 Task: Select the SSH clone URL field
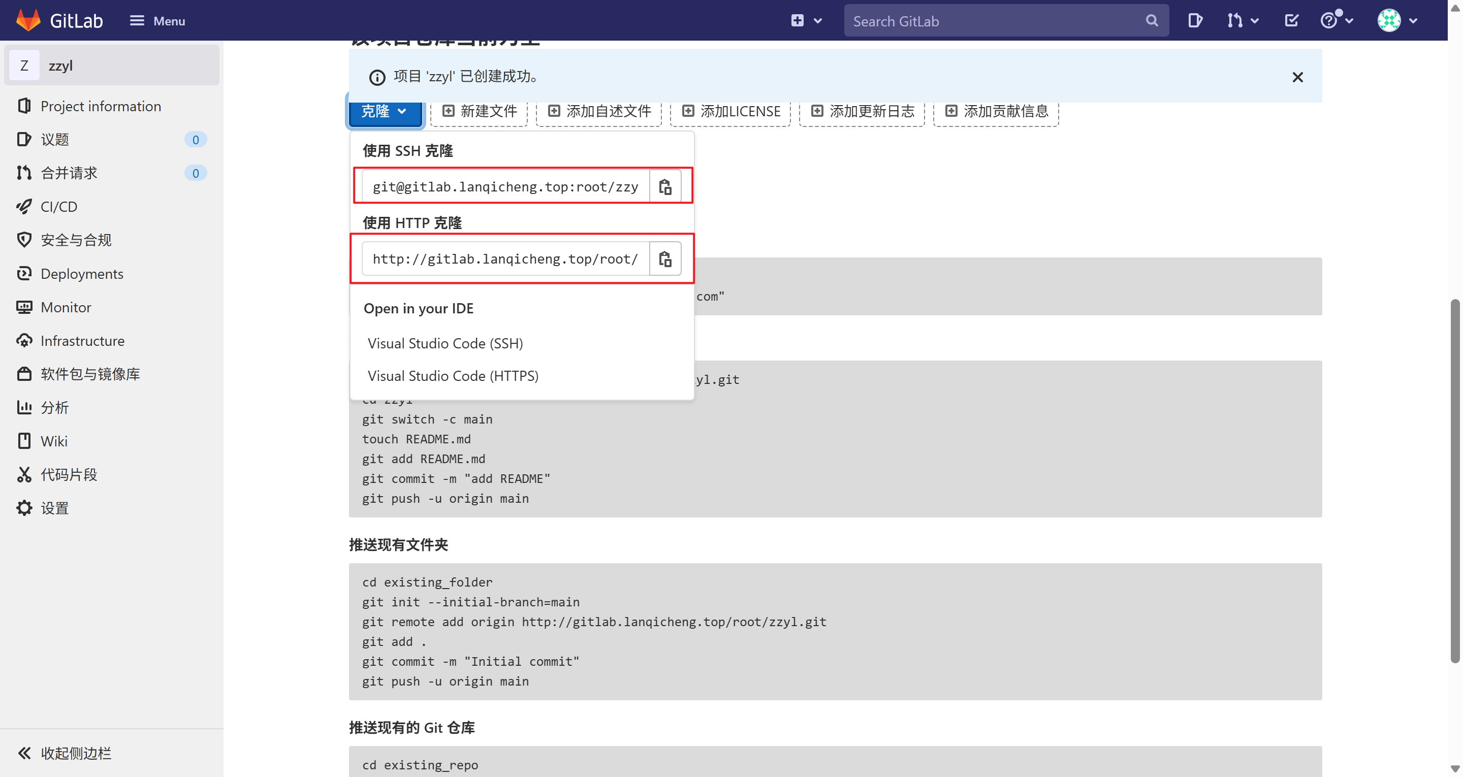(505, 186)
